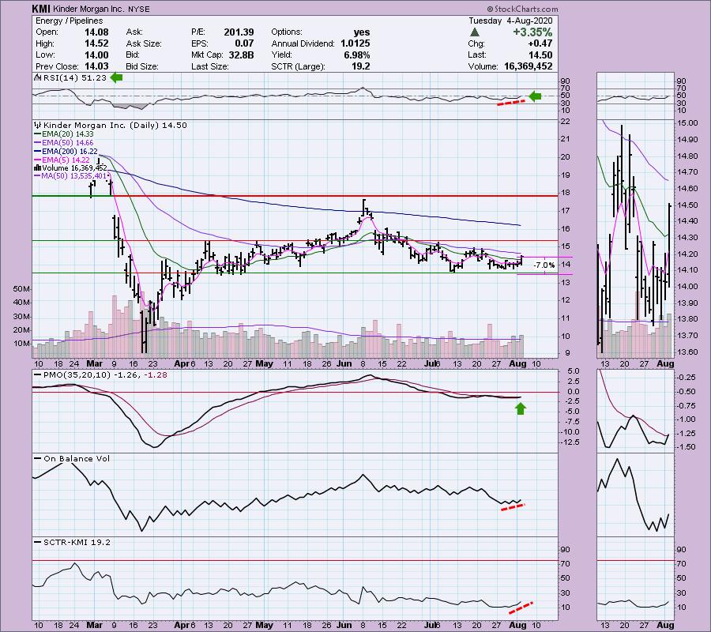Screen dimensions: 711x632
Task: Click the MA(50) 13,535,401 volume average legend
Action: [71, 176]
